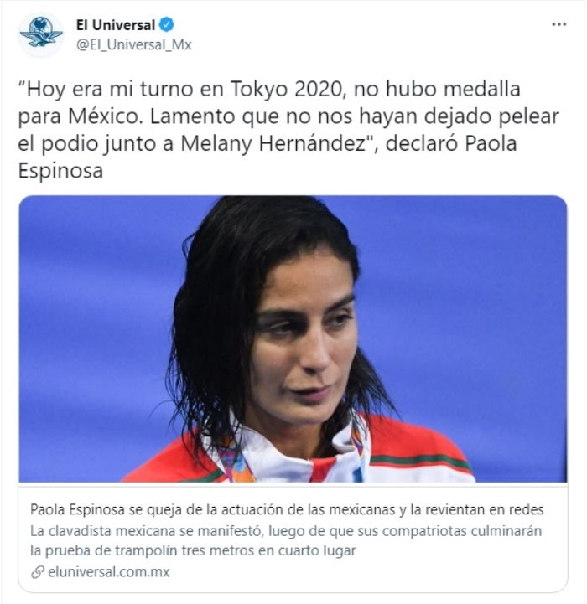Open the eluniversal.com.mx domain link
Image resolution: width=587 pixels, height=604 pixels.
click(x=109, y=571)
